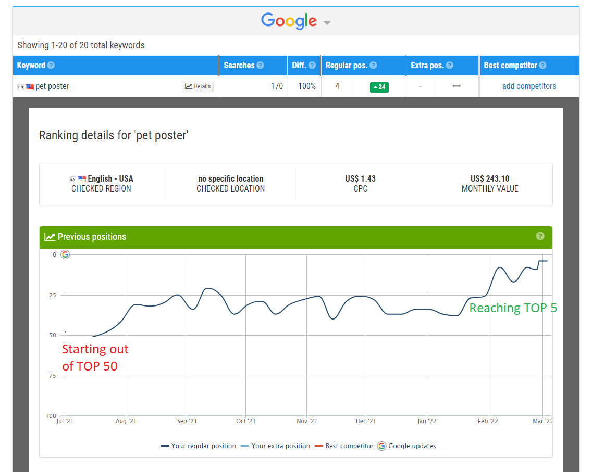592x472 pixels.
Task: Toggle Best competitor legend series
Action: coord(344,446)
